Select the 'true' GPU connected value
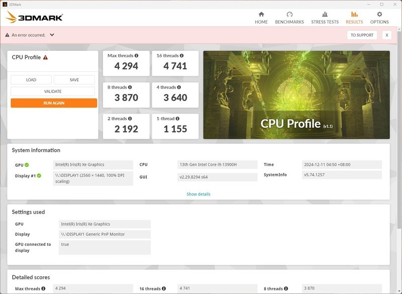Viewport: 402px width, 294px height. 105,247
